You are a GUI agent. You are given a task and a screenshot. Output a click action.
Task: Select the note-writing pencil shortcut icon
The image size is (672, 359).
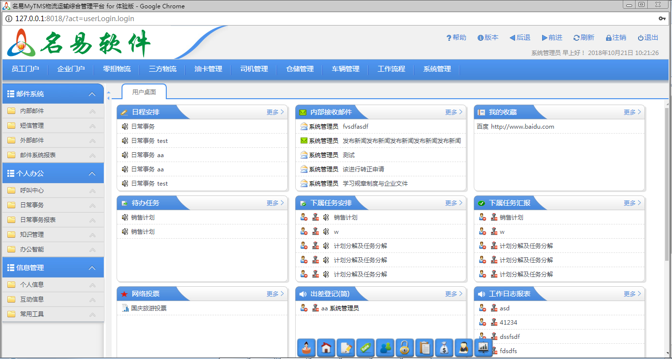point(346,348)
